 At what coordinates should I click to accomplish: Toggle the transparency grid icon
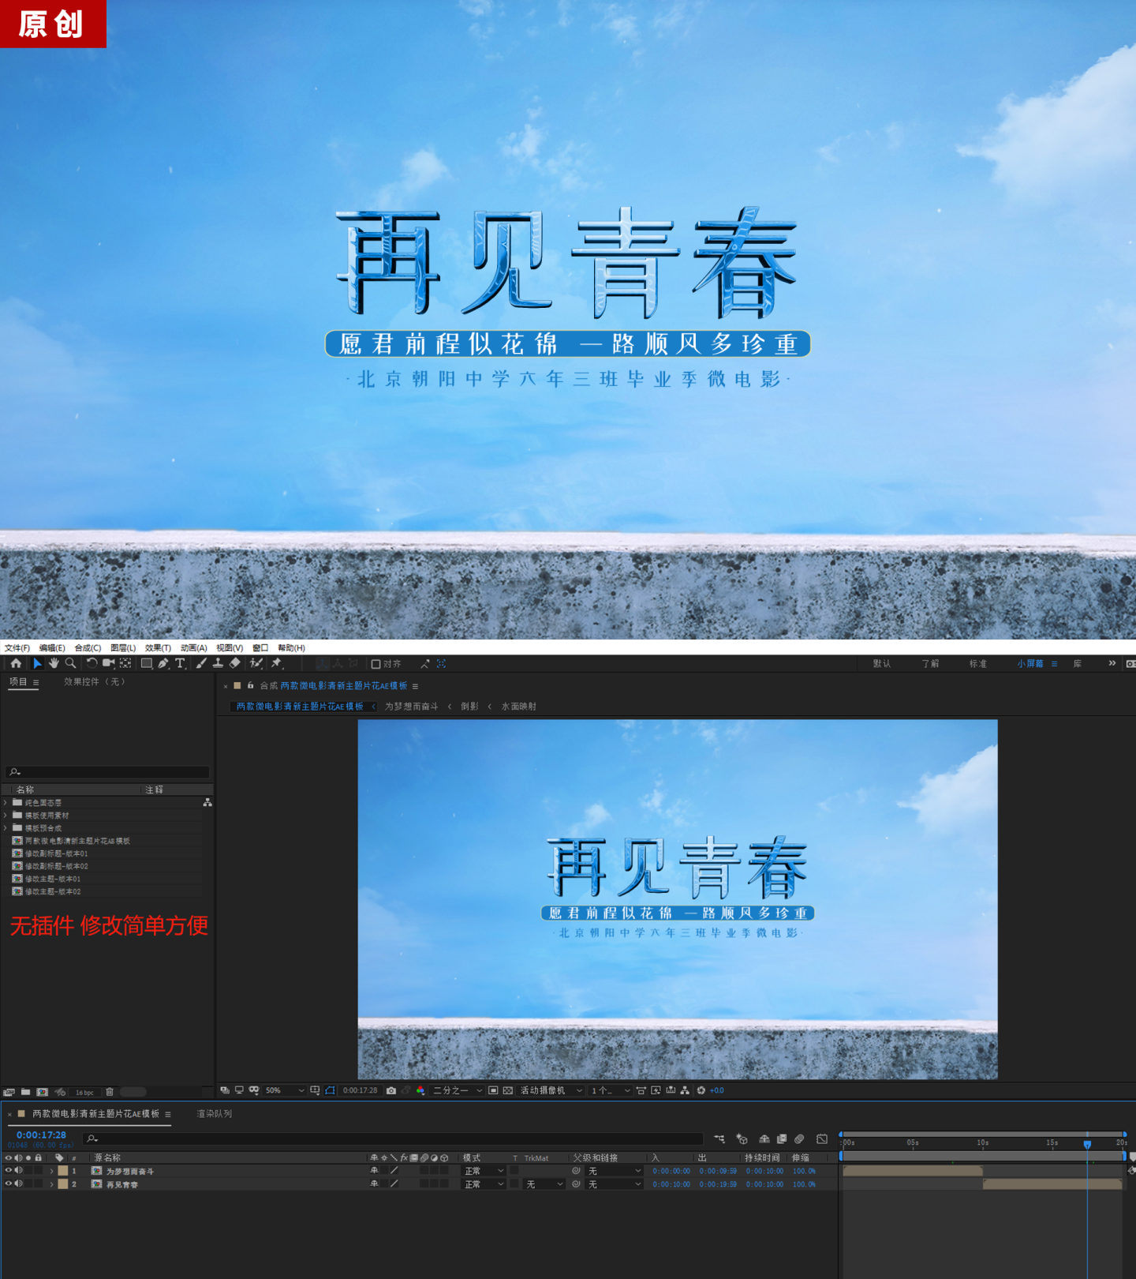[508, 1090]
